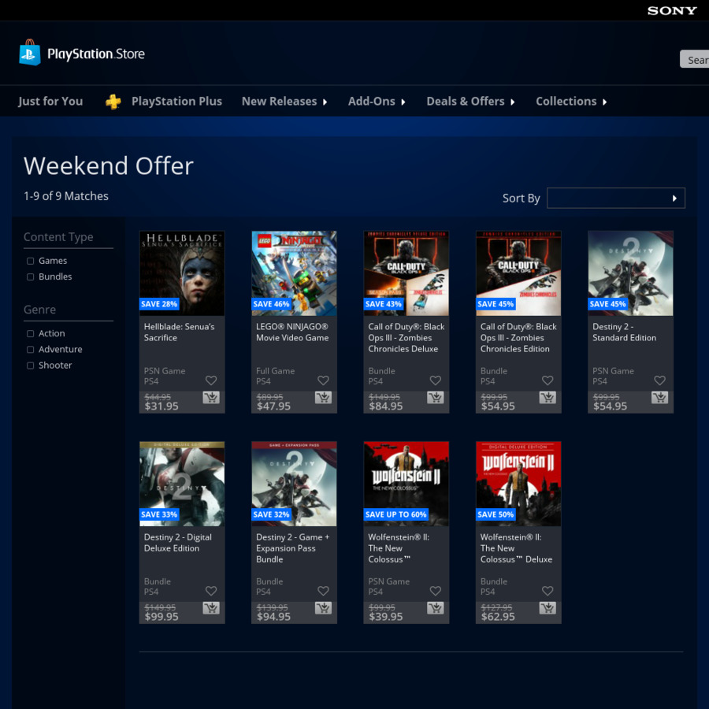Open Wolfenstein II Deluxe cover (SAVE 50%)
Screen dimensions: 709x709
point(518,484)
